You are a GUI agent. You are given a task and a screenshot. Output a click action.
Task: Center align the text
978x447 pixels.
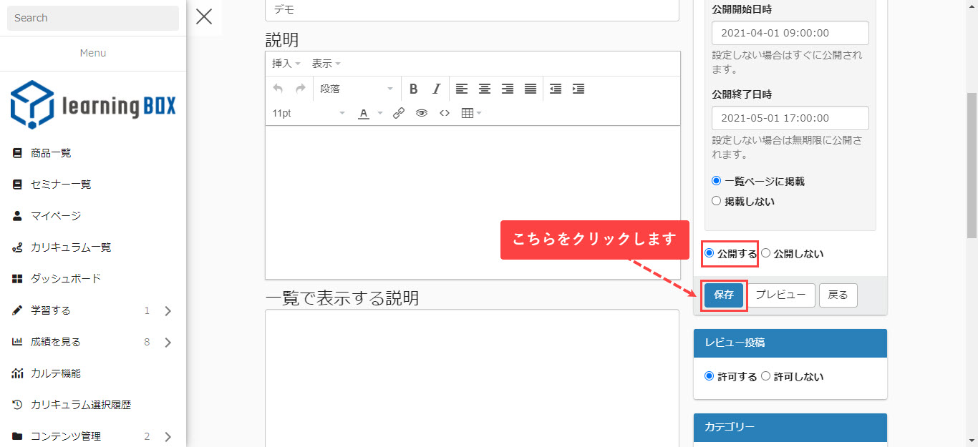coord(485,89)
